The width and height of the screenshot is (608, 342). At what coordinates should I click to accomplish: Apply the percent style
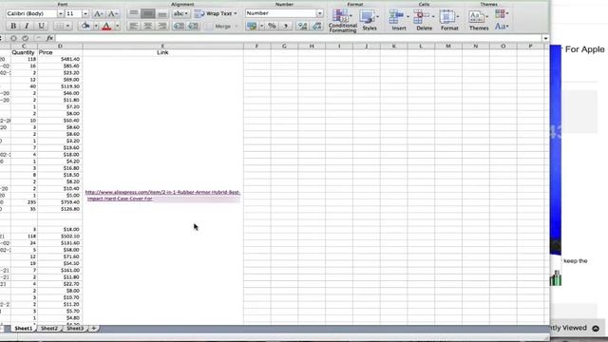272,26
